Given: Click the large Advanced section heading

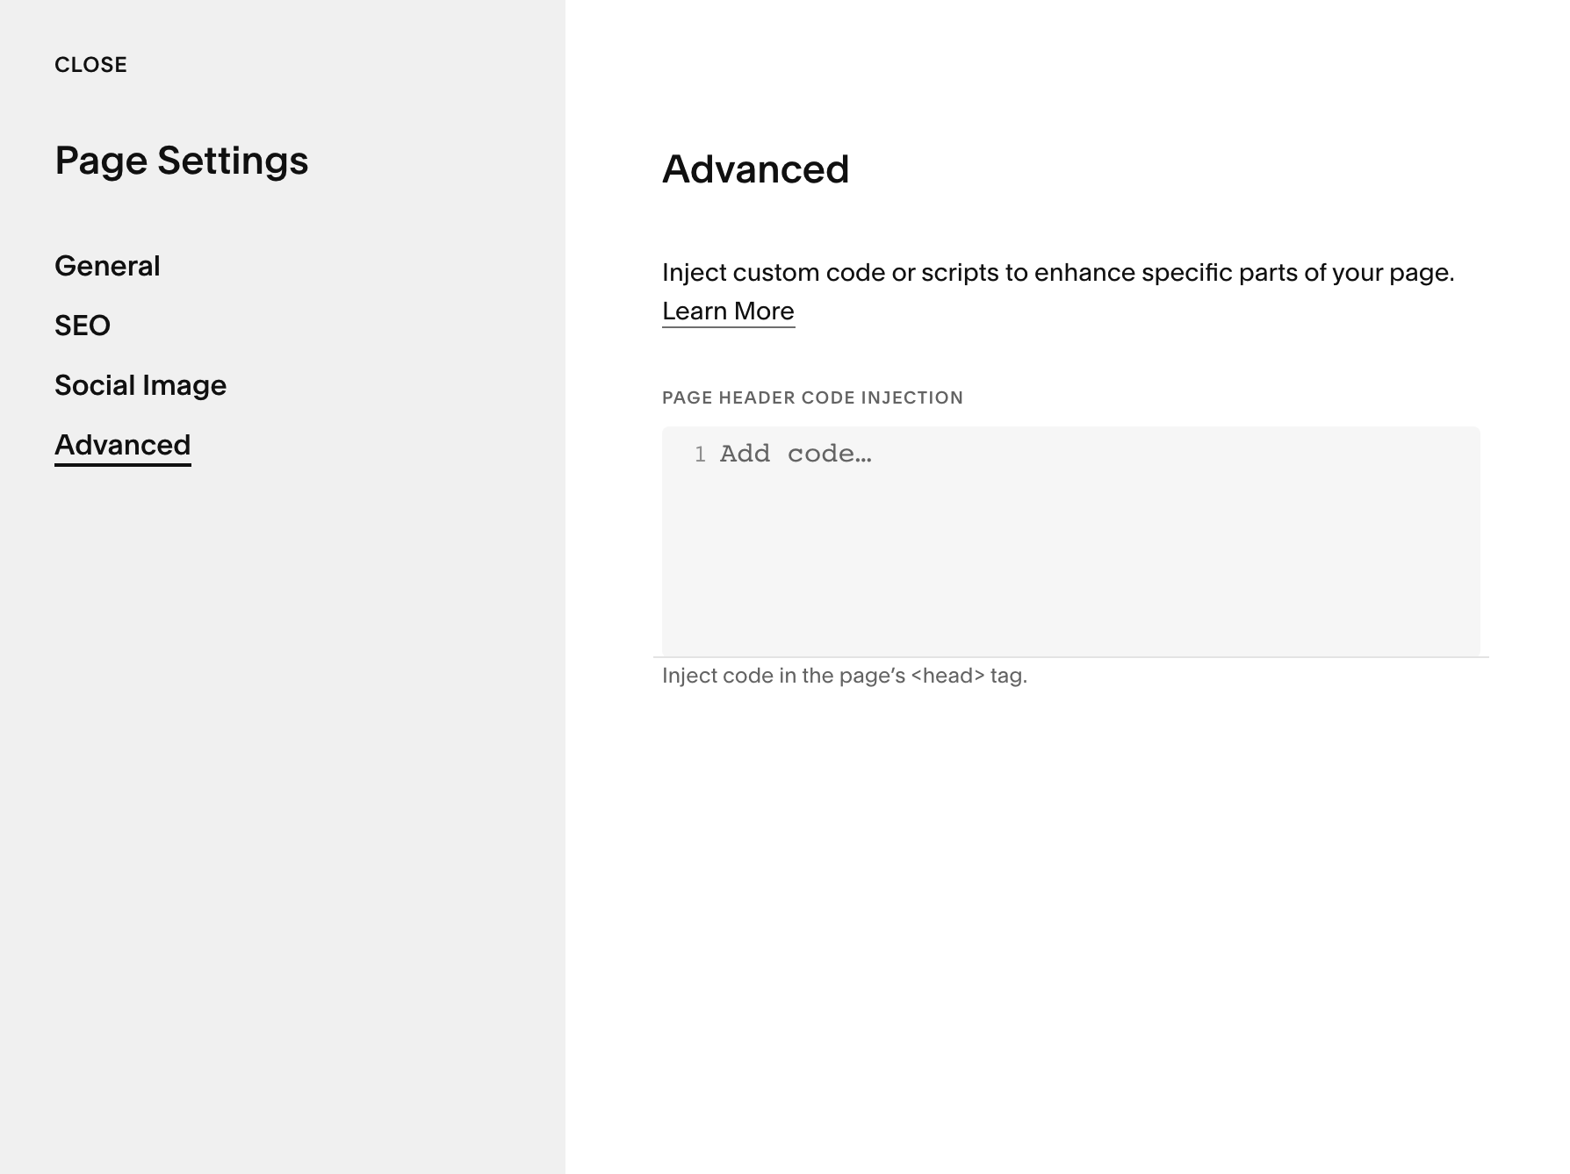Looking at the screenshot, I should [755, 169].
